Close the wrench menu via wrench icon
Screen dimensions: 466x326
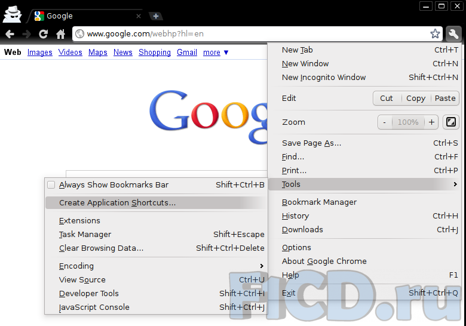453,34
